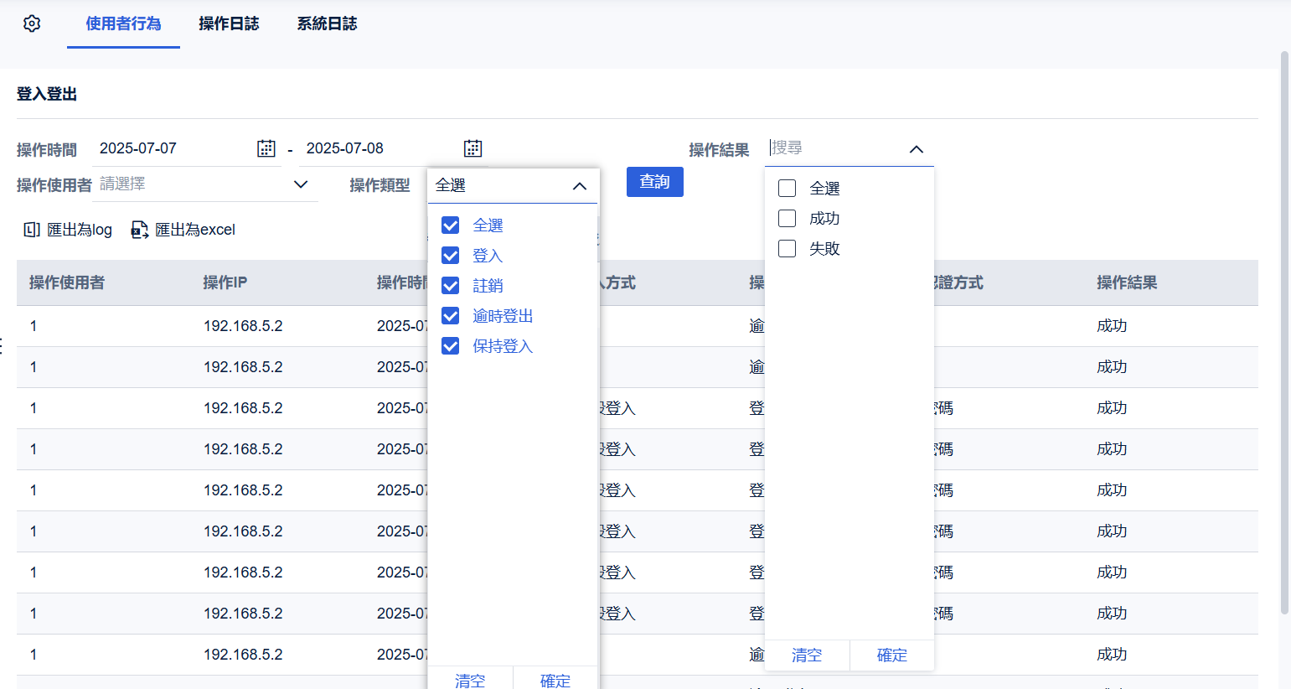Click 清空 in the 操作結果 panel

tap(807, 655)
